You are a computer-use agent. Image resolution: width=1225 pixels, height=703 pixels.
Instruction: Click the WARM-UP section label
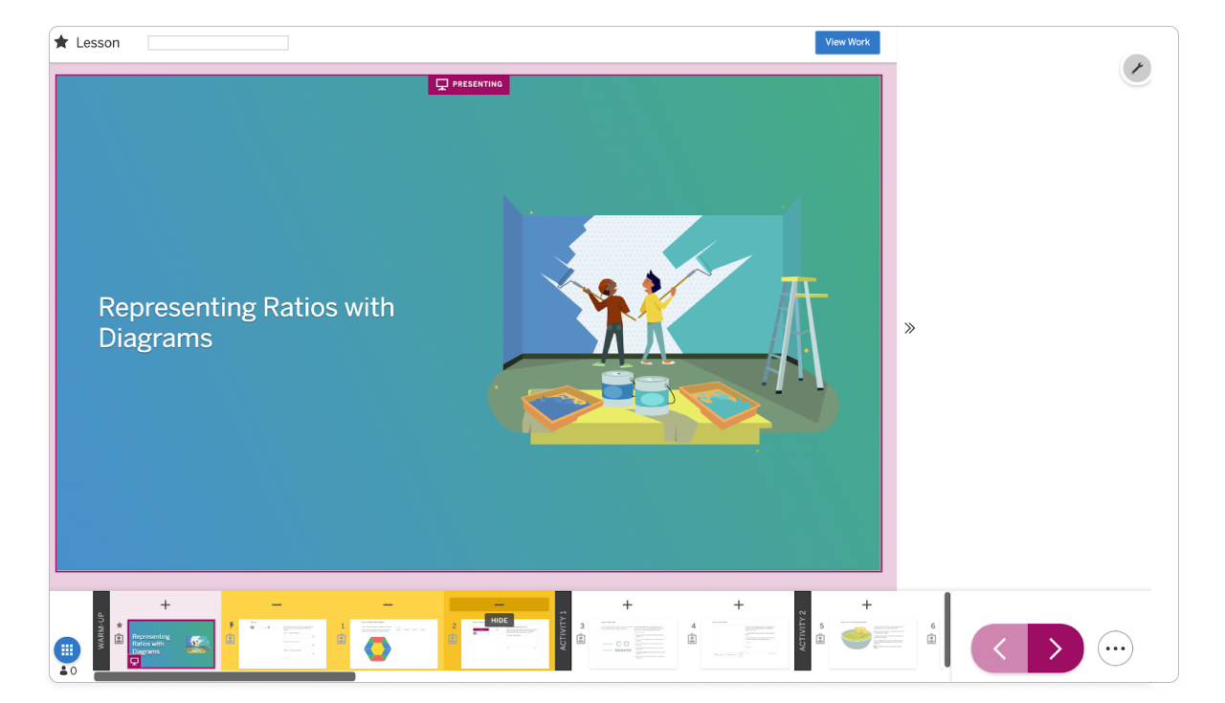[x=101, y=631]
